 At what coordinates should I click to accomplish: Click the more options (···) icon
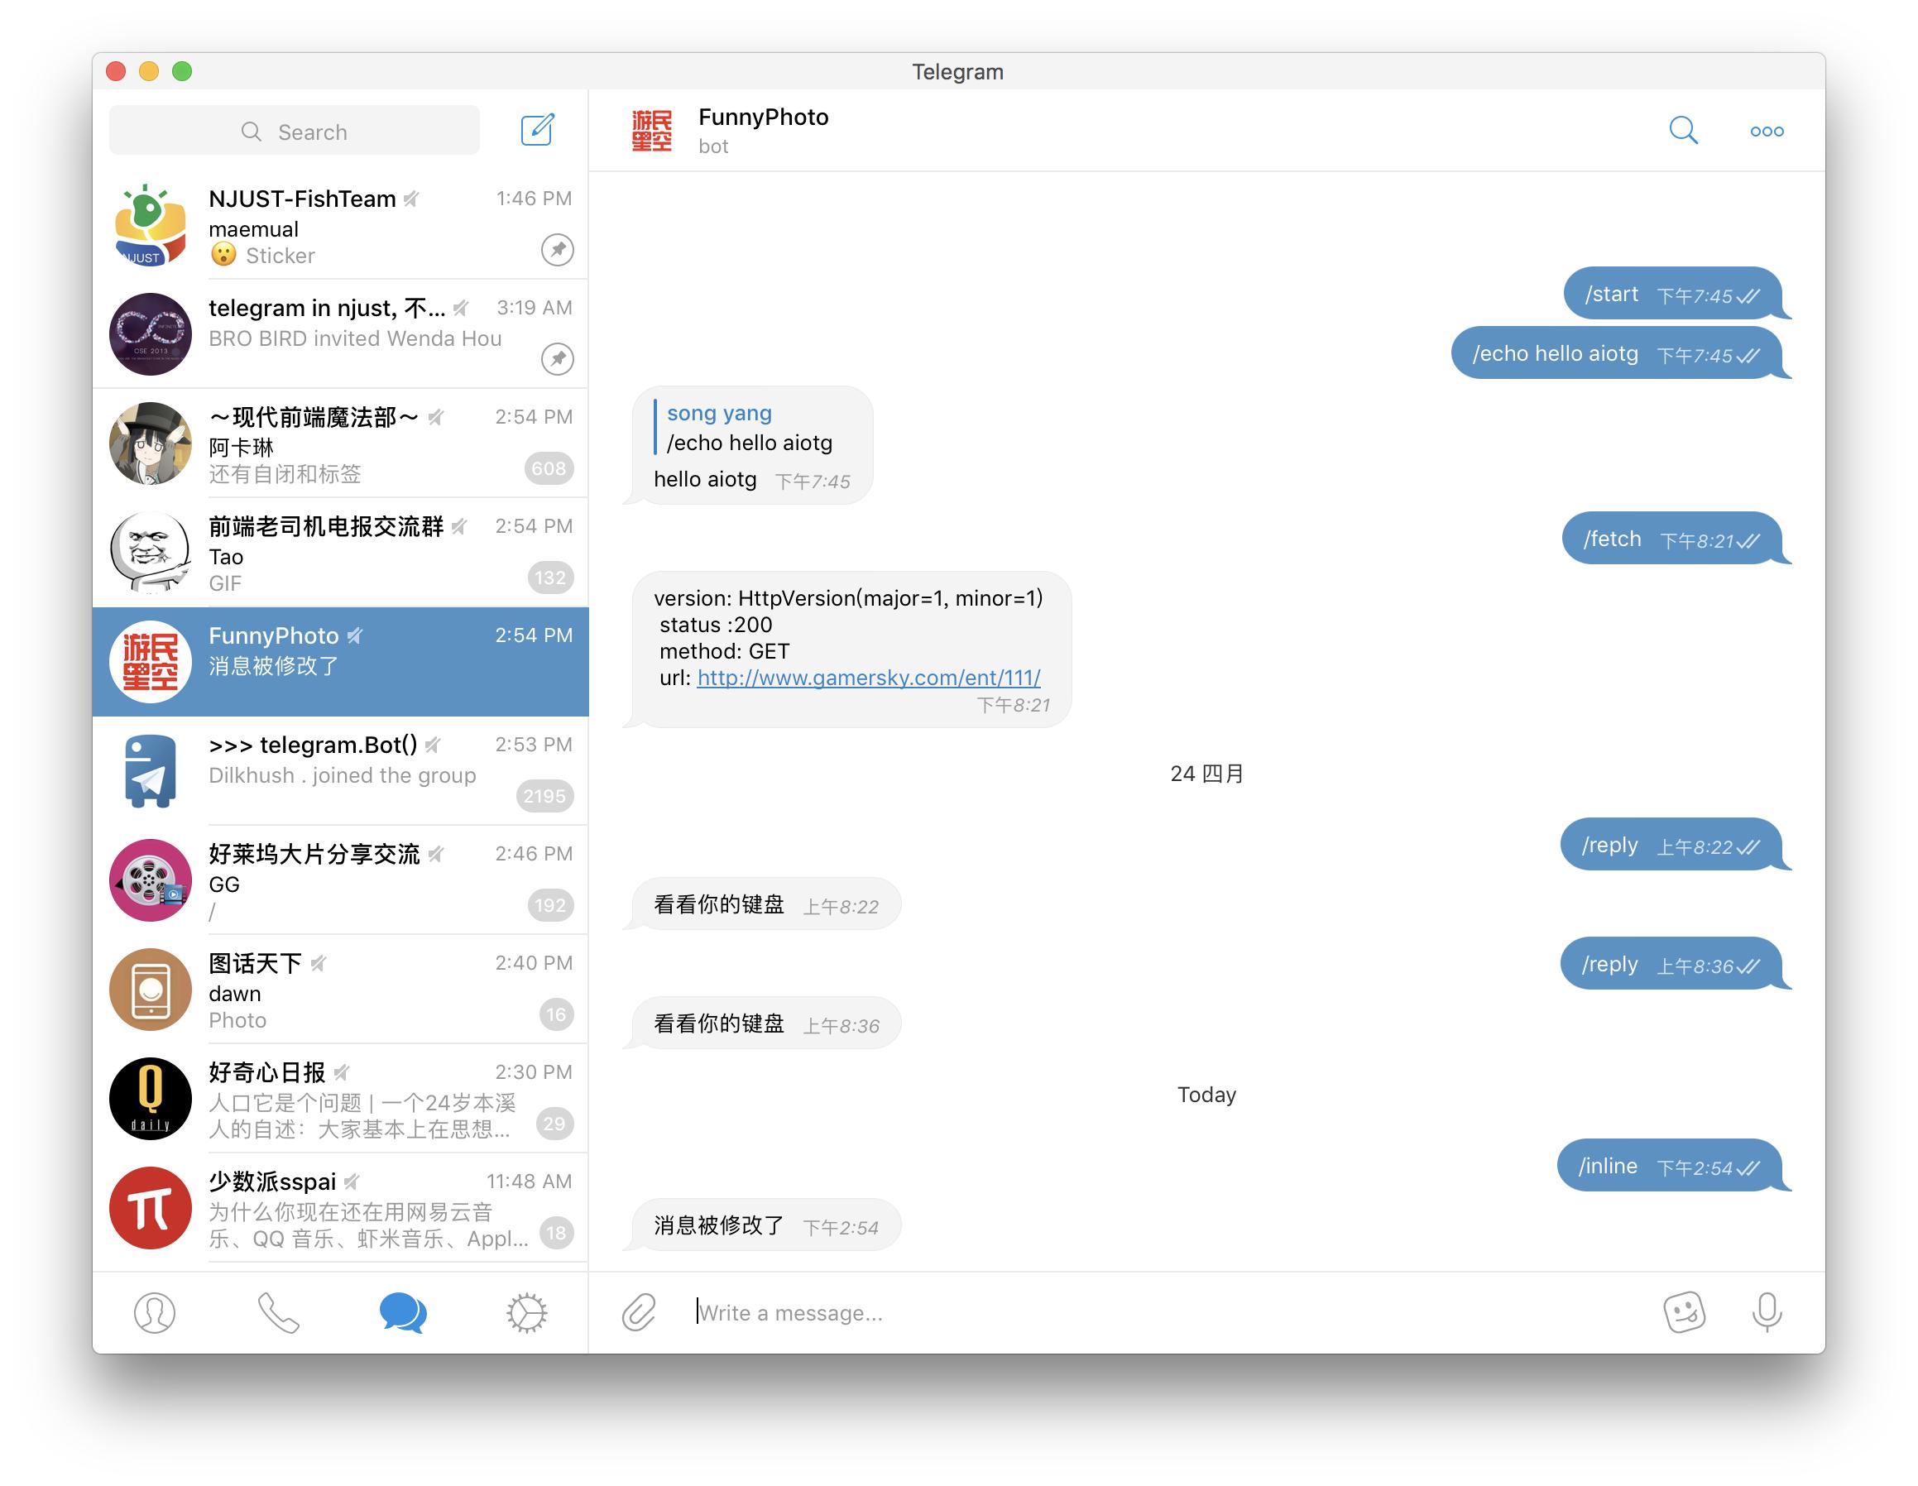point(1767,132)
